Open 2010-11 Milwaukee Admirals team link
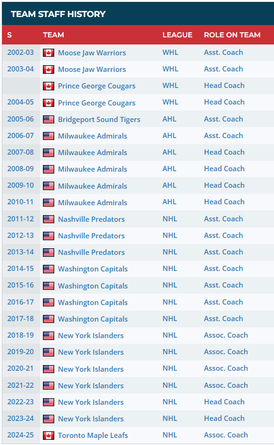 pos(92,202)
